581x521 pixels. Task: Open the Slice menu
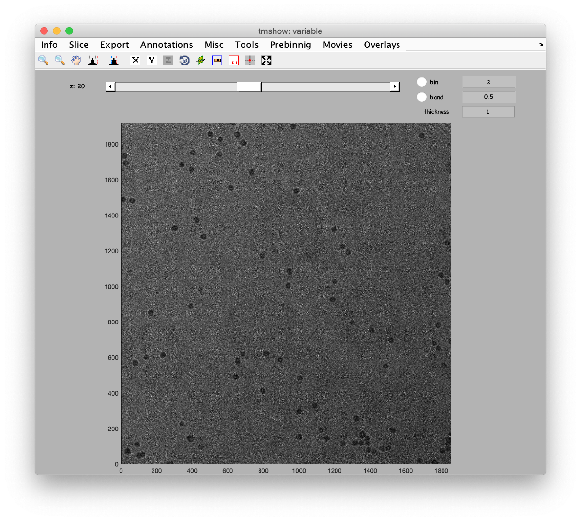[x=78, y=45]
